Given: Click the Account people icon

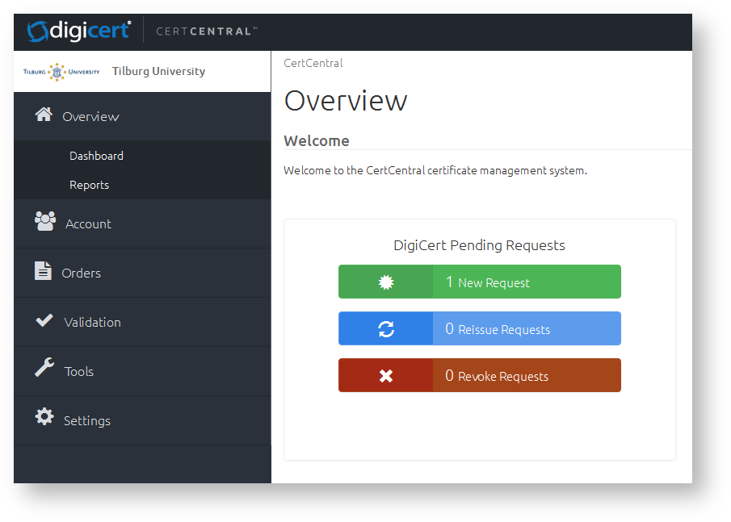Looking at the screenshot, I should click(45, 221).
